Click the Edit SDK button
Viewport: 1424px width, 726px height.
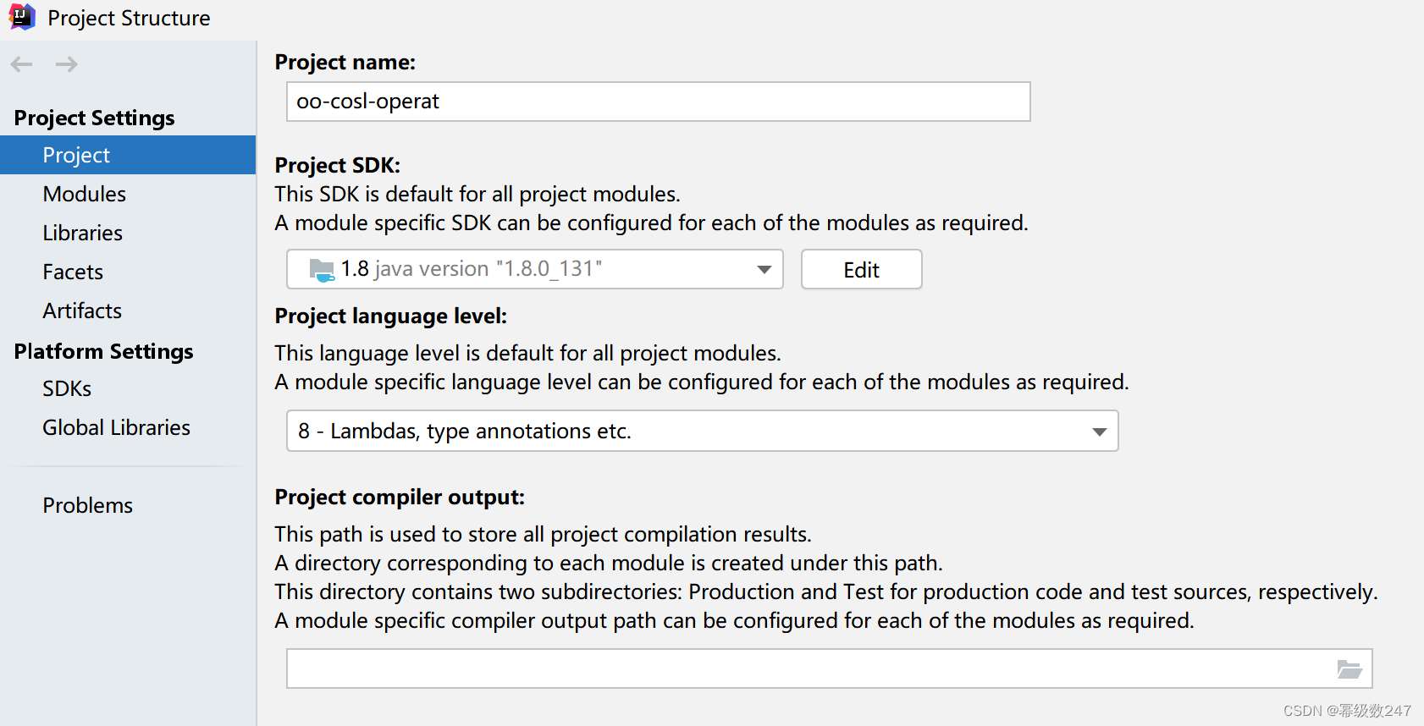pyautogui.click(x=861, y=269)
